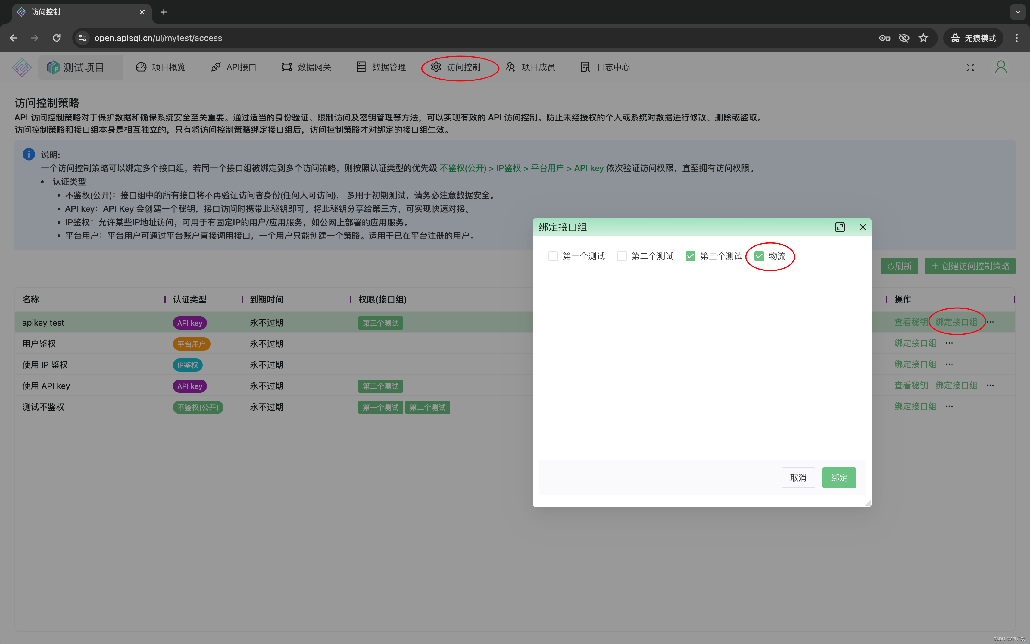
Task: Click the apisql logo icon
Action: pos(22,67)
